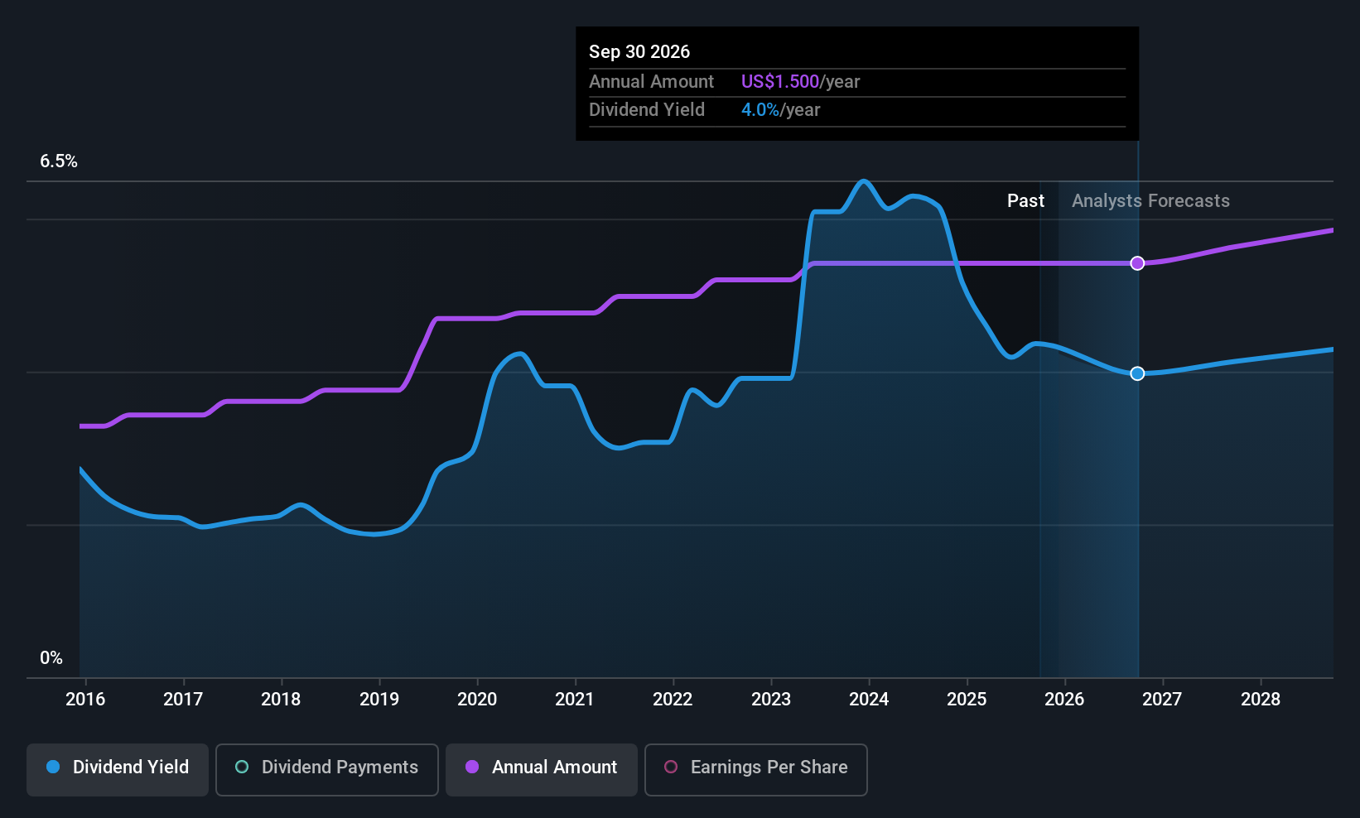1360x818 pixels.
Task: Click the 2016 x-axis label
Action: (85, 700)
